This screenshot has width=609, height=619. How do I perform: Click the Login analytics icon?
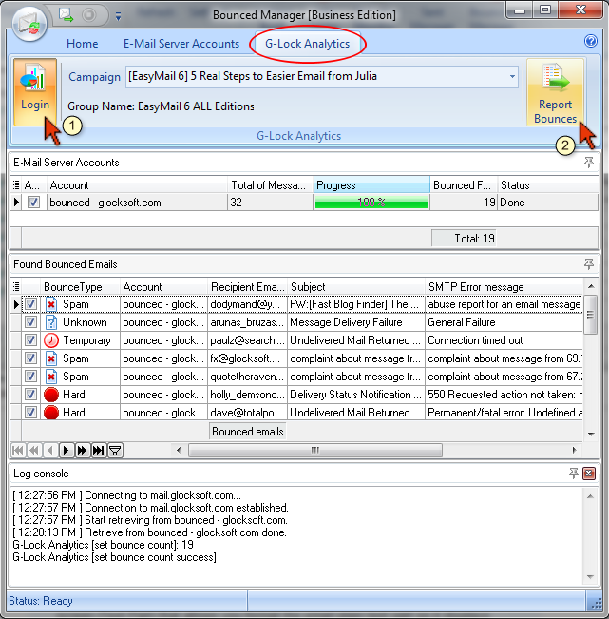[x=35, y=91]
